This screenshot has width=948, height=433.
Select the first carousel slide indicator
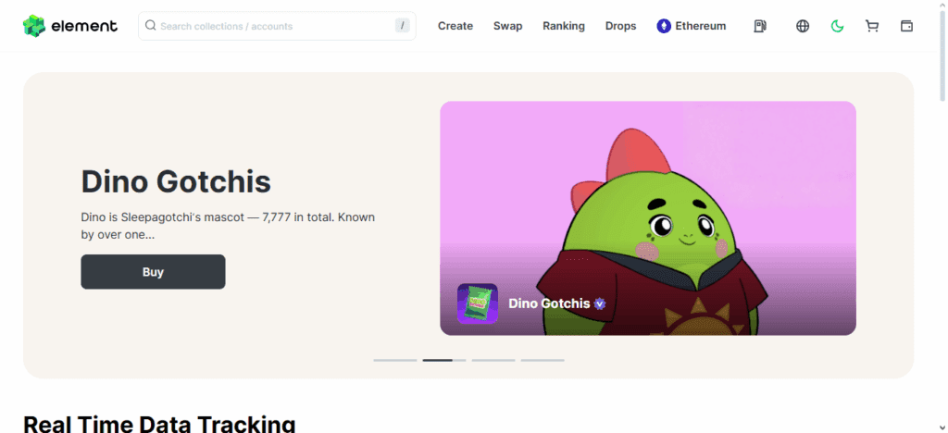click(395, 360)
